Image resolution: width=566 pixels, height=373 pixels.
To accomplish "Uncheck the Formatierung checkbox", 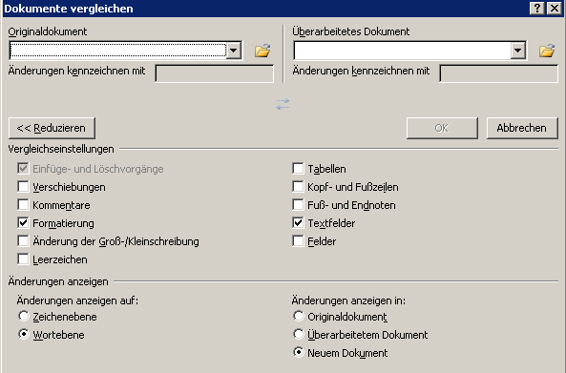I will [x=23, y=223].
